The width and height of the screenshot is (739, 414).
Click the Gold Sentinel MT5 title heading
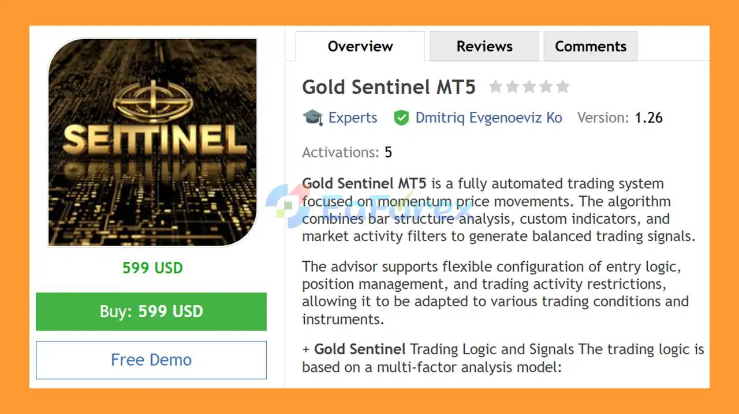[x=389, y=87]
